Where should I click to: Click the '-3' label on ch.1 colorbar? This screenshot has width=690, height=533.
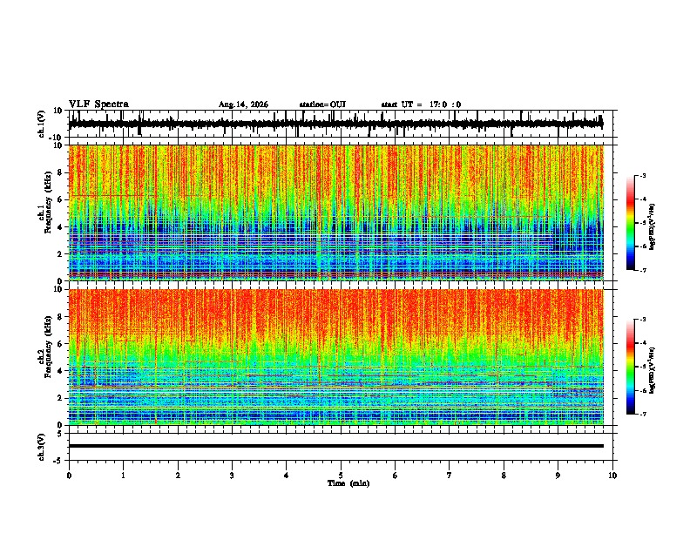click(642, 175)
